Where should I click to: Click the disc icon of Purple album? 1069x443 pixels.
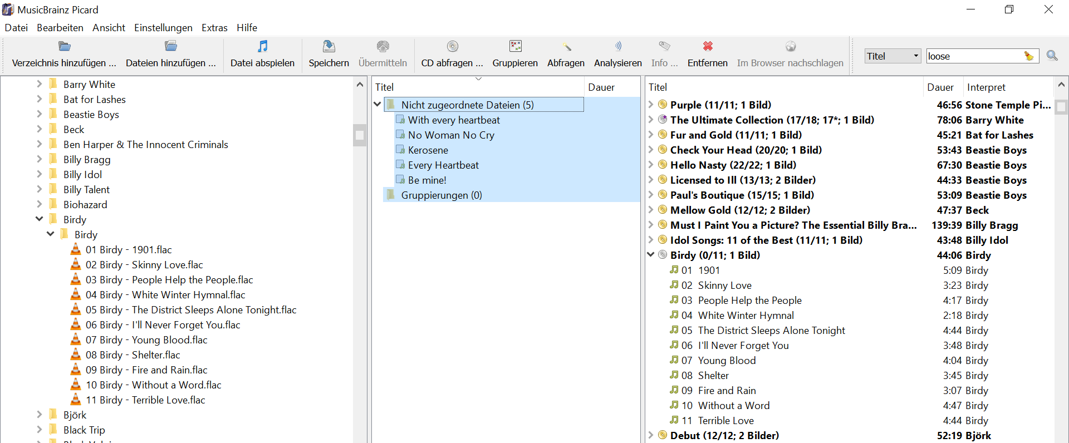click(663, 104)
